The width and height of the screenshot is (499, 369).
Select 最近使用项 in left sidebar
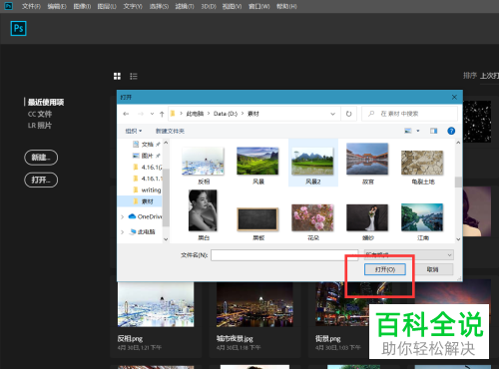[46, 102]
